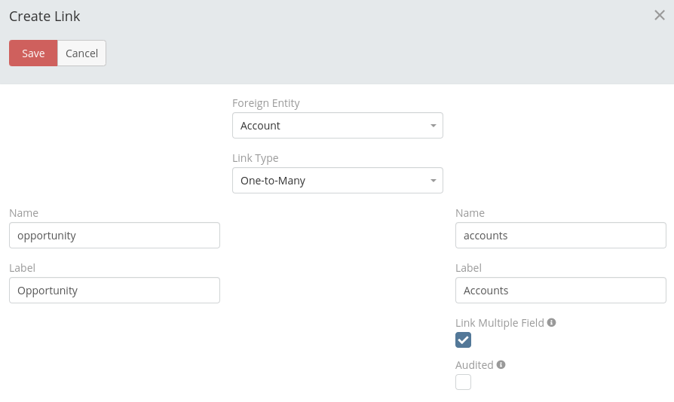Click the Link Type field label
Viewport: 674px width, 402px height.
pos(255,158)
